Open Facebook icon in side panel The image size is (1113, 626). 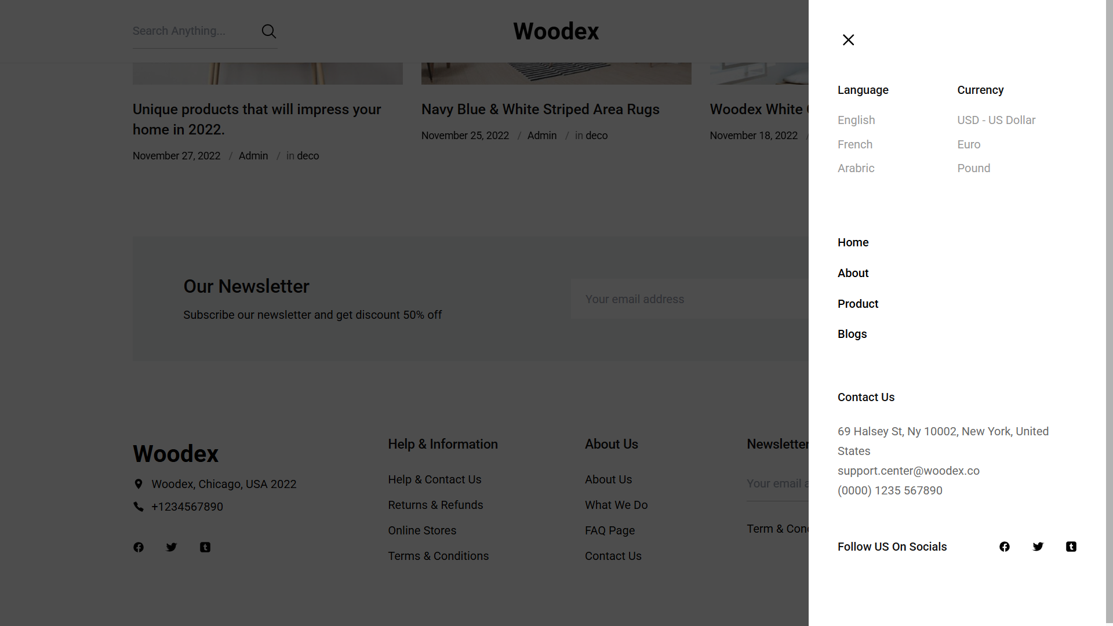(1005, 547)
